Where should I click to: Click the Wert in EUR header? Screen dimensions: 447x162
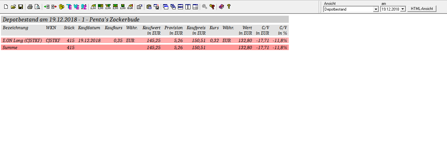coord(246,30)
